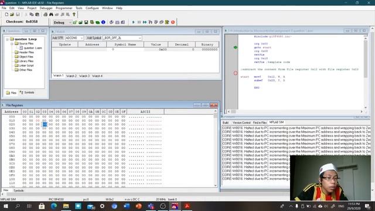
Task: Open the ADCON0 SFR dropdown
Action: coord(81,38)
